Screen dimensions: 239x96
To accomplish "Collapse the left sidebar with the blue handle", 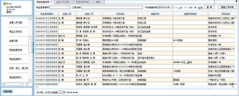I will 33,47.
